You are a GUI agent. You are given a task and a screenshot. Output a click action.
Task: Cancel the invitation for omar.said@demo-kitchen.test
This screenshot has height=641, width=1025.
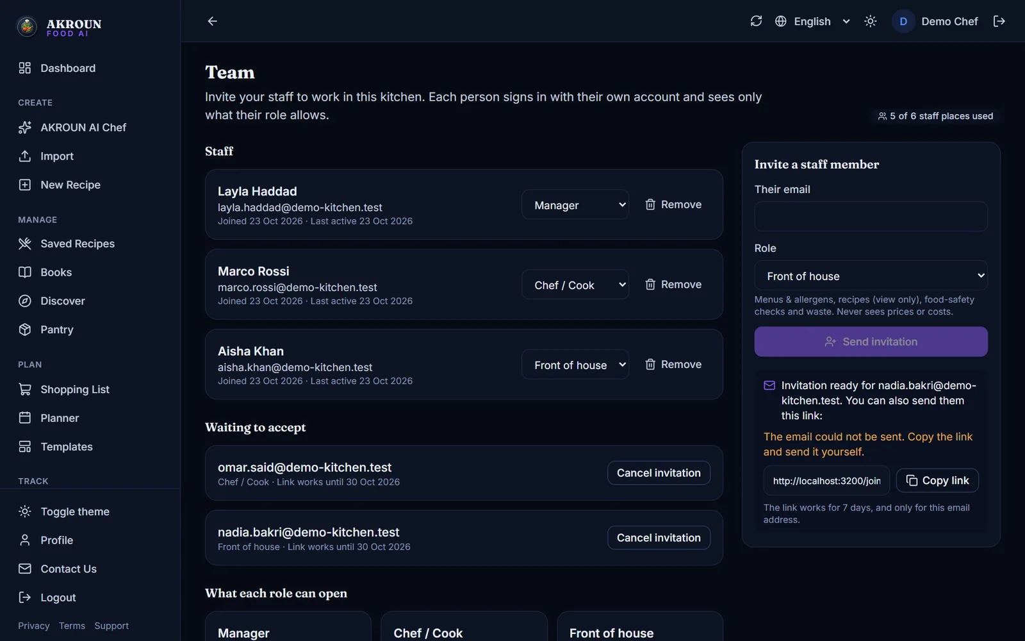point(659,473)
